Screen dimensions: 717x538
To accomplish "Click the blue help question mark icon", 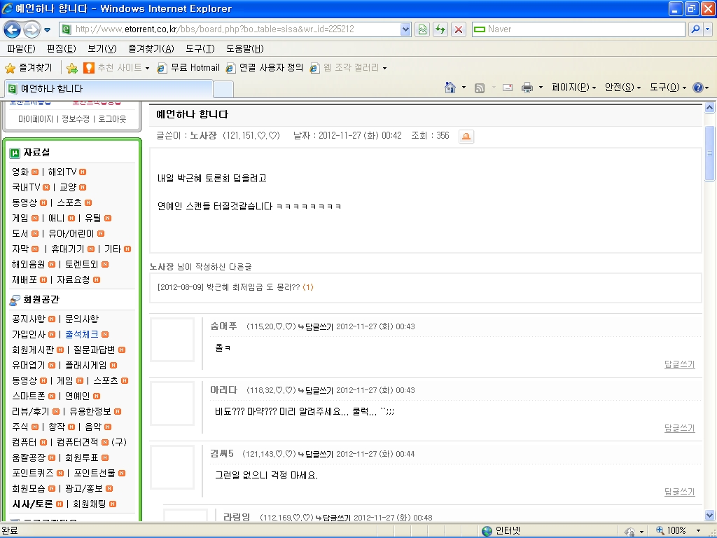I will pyautogui.click(x=698, y=88).
